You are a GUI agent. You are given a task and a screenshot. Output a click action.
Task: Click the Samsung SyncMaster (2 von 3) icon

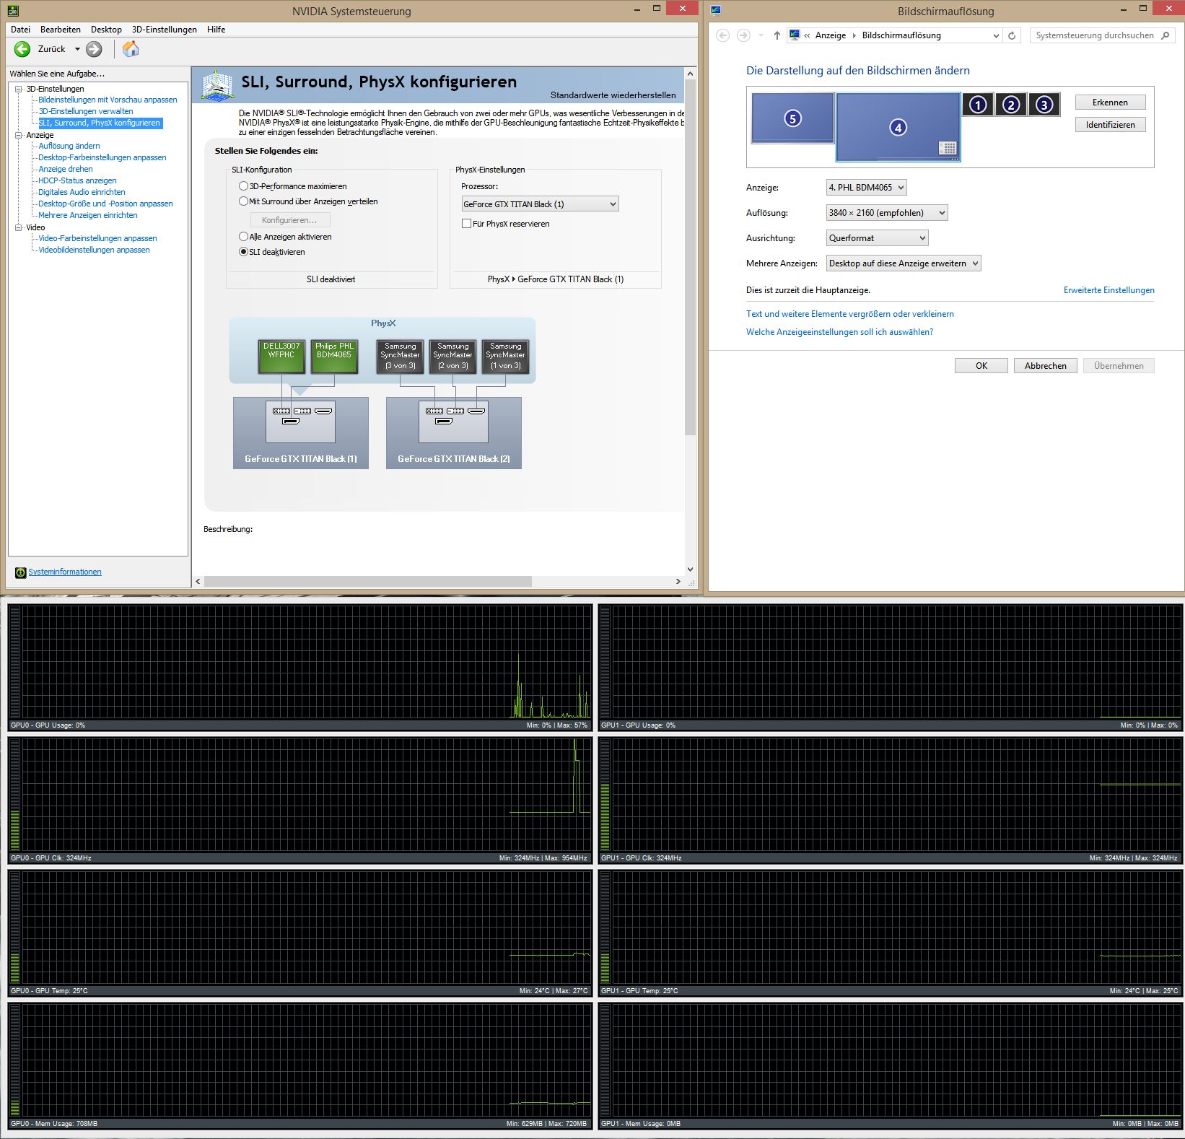(x=452, y=356)
